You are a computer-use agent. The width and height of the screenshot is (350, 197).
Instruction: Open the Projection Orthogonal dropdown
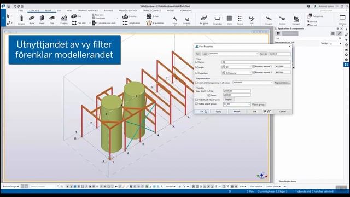pyautogui.click(x=237, y=73)
